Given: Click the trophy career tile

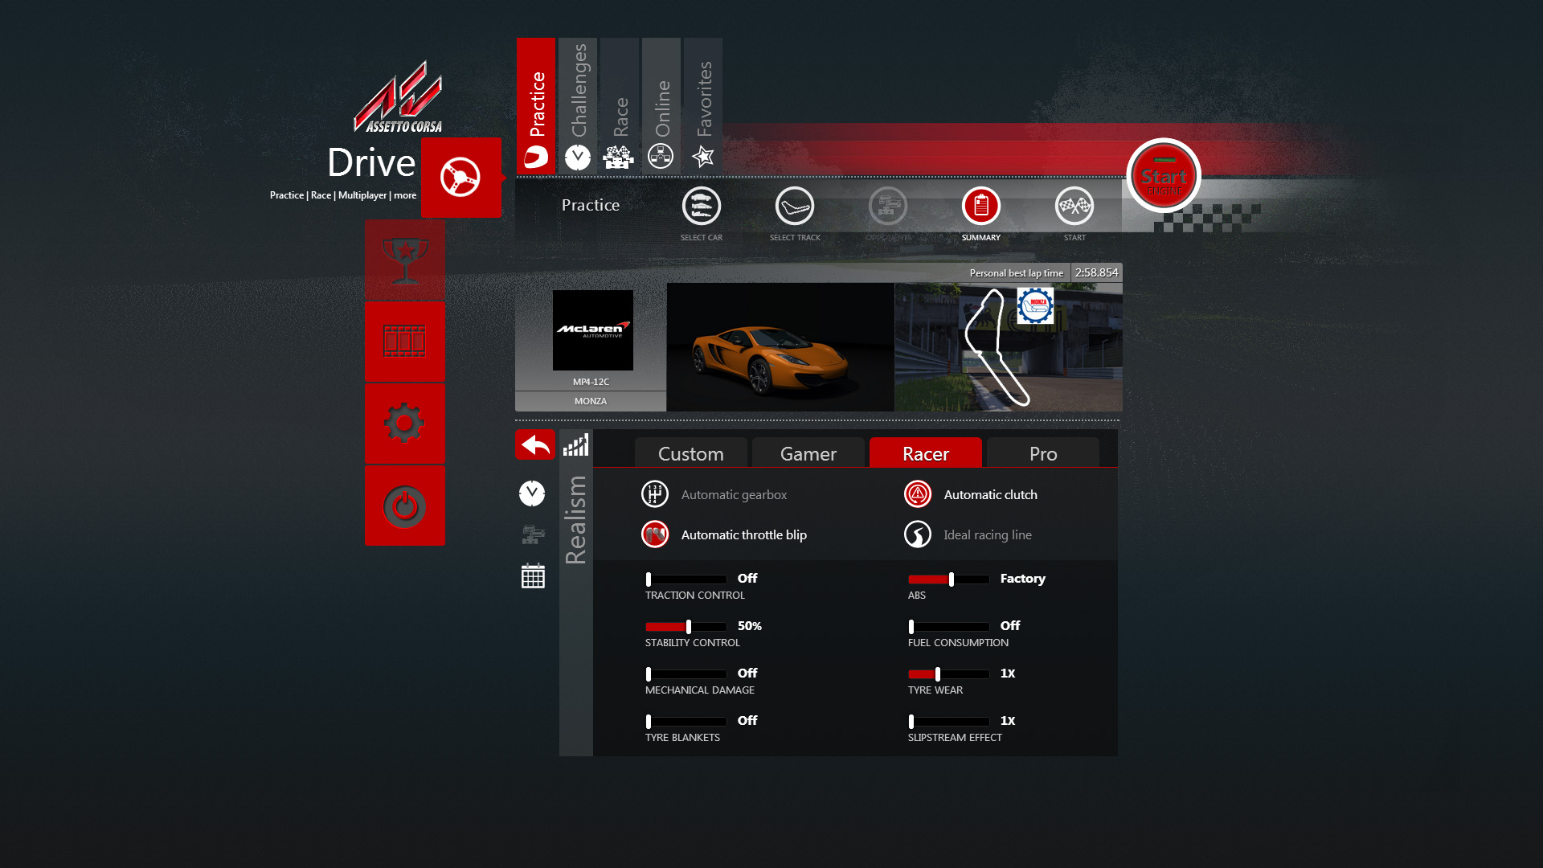Looking at the screenshot, I should coord(404,260).
